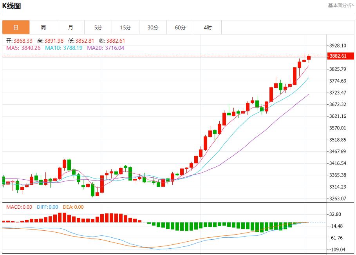This screenshot has width=356, height=255.
Task: Open the 5分 timeframe view
Action: point(98,27)
